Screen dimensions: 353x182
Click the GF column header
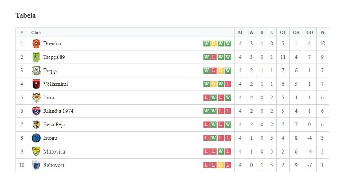click(283, 32)
